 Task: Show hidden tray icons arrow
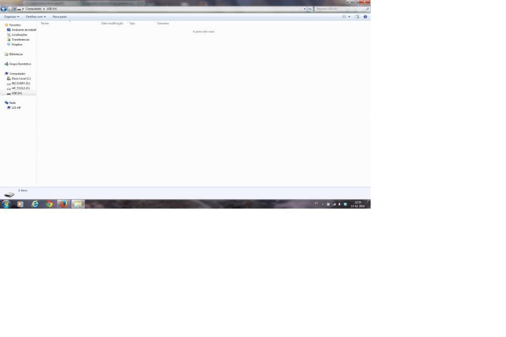pos(323,204)
